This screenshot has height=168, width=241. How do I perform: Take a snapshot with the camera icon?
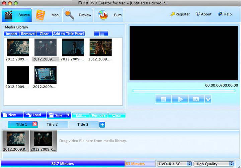(x=196, y=99)
